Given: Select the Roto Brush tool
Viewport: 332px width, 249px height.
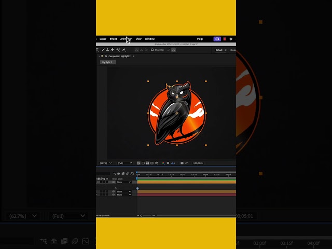Looking at the screenshot, I should pos(118,50).
